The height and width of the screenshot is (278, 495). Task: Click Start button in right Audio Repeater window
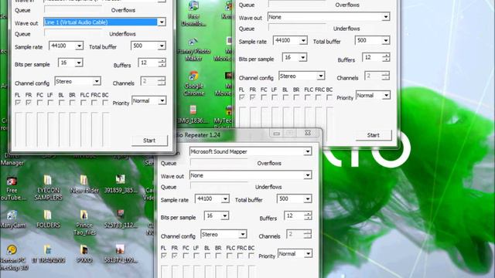point(373,135)
